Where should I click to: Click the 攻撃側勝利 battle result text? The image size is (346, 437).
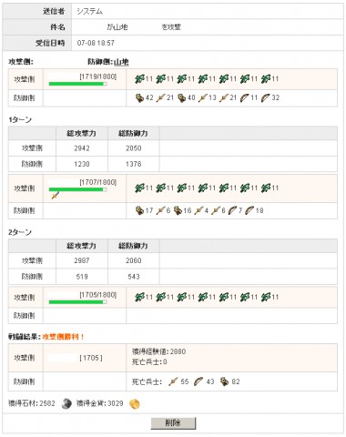(63, 337)
